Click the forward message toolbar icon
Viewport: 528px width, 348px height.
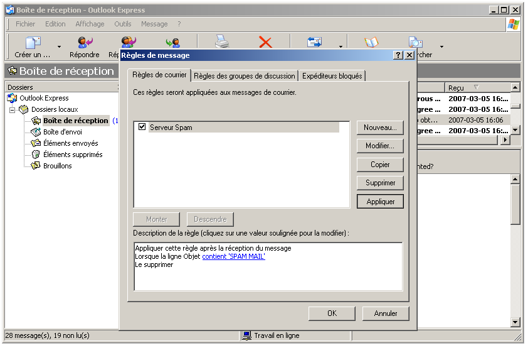click(173, 43)
